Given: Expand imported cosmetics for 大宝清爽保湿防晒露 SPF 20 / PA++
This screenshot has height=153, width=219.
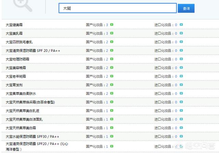Looking at the screenshot, I should point(181,50).
